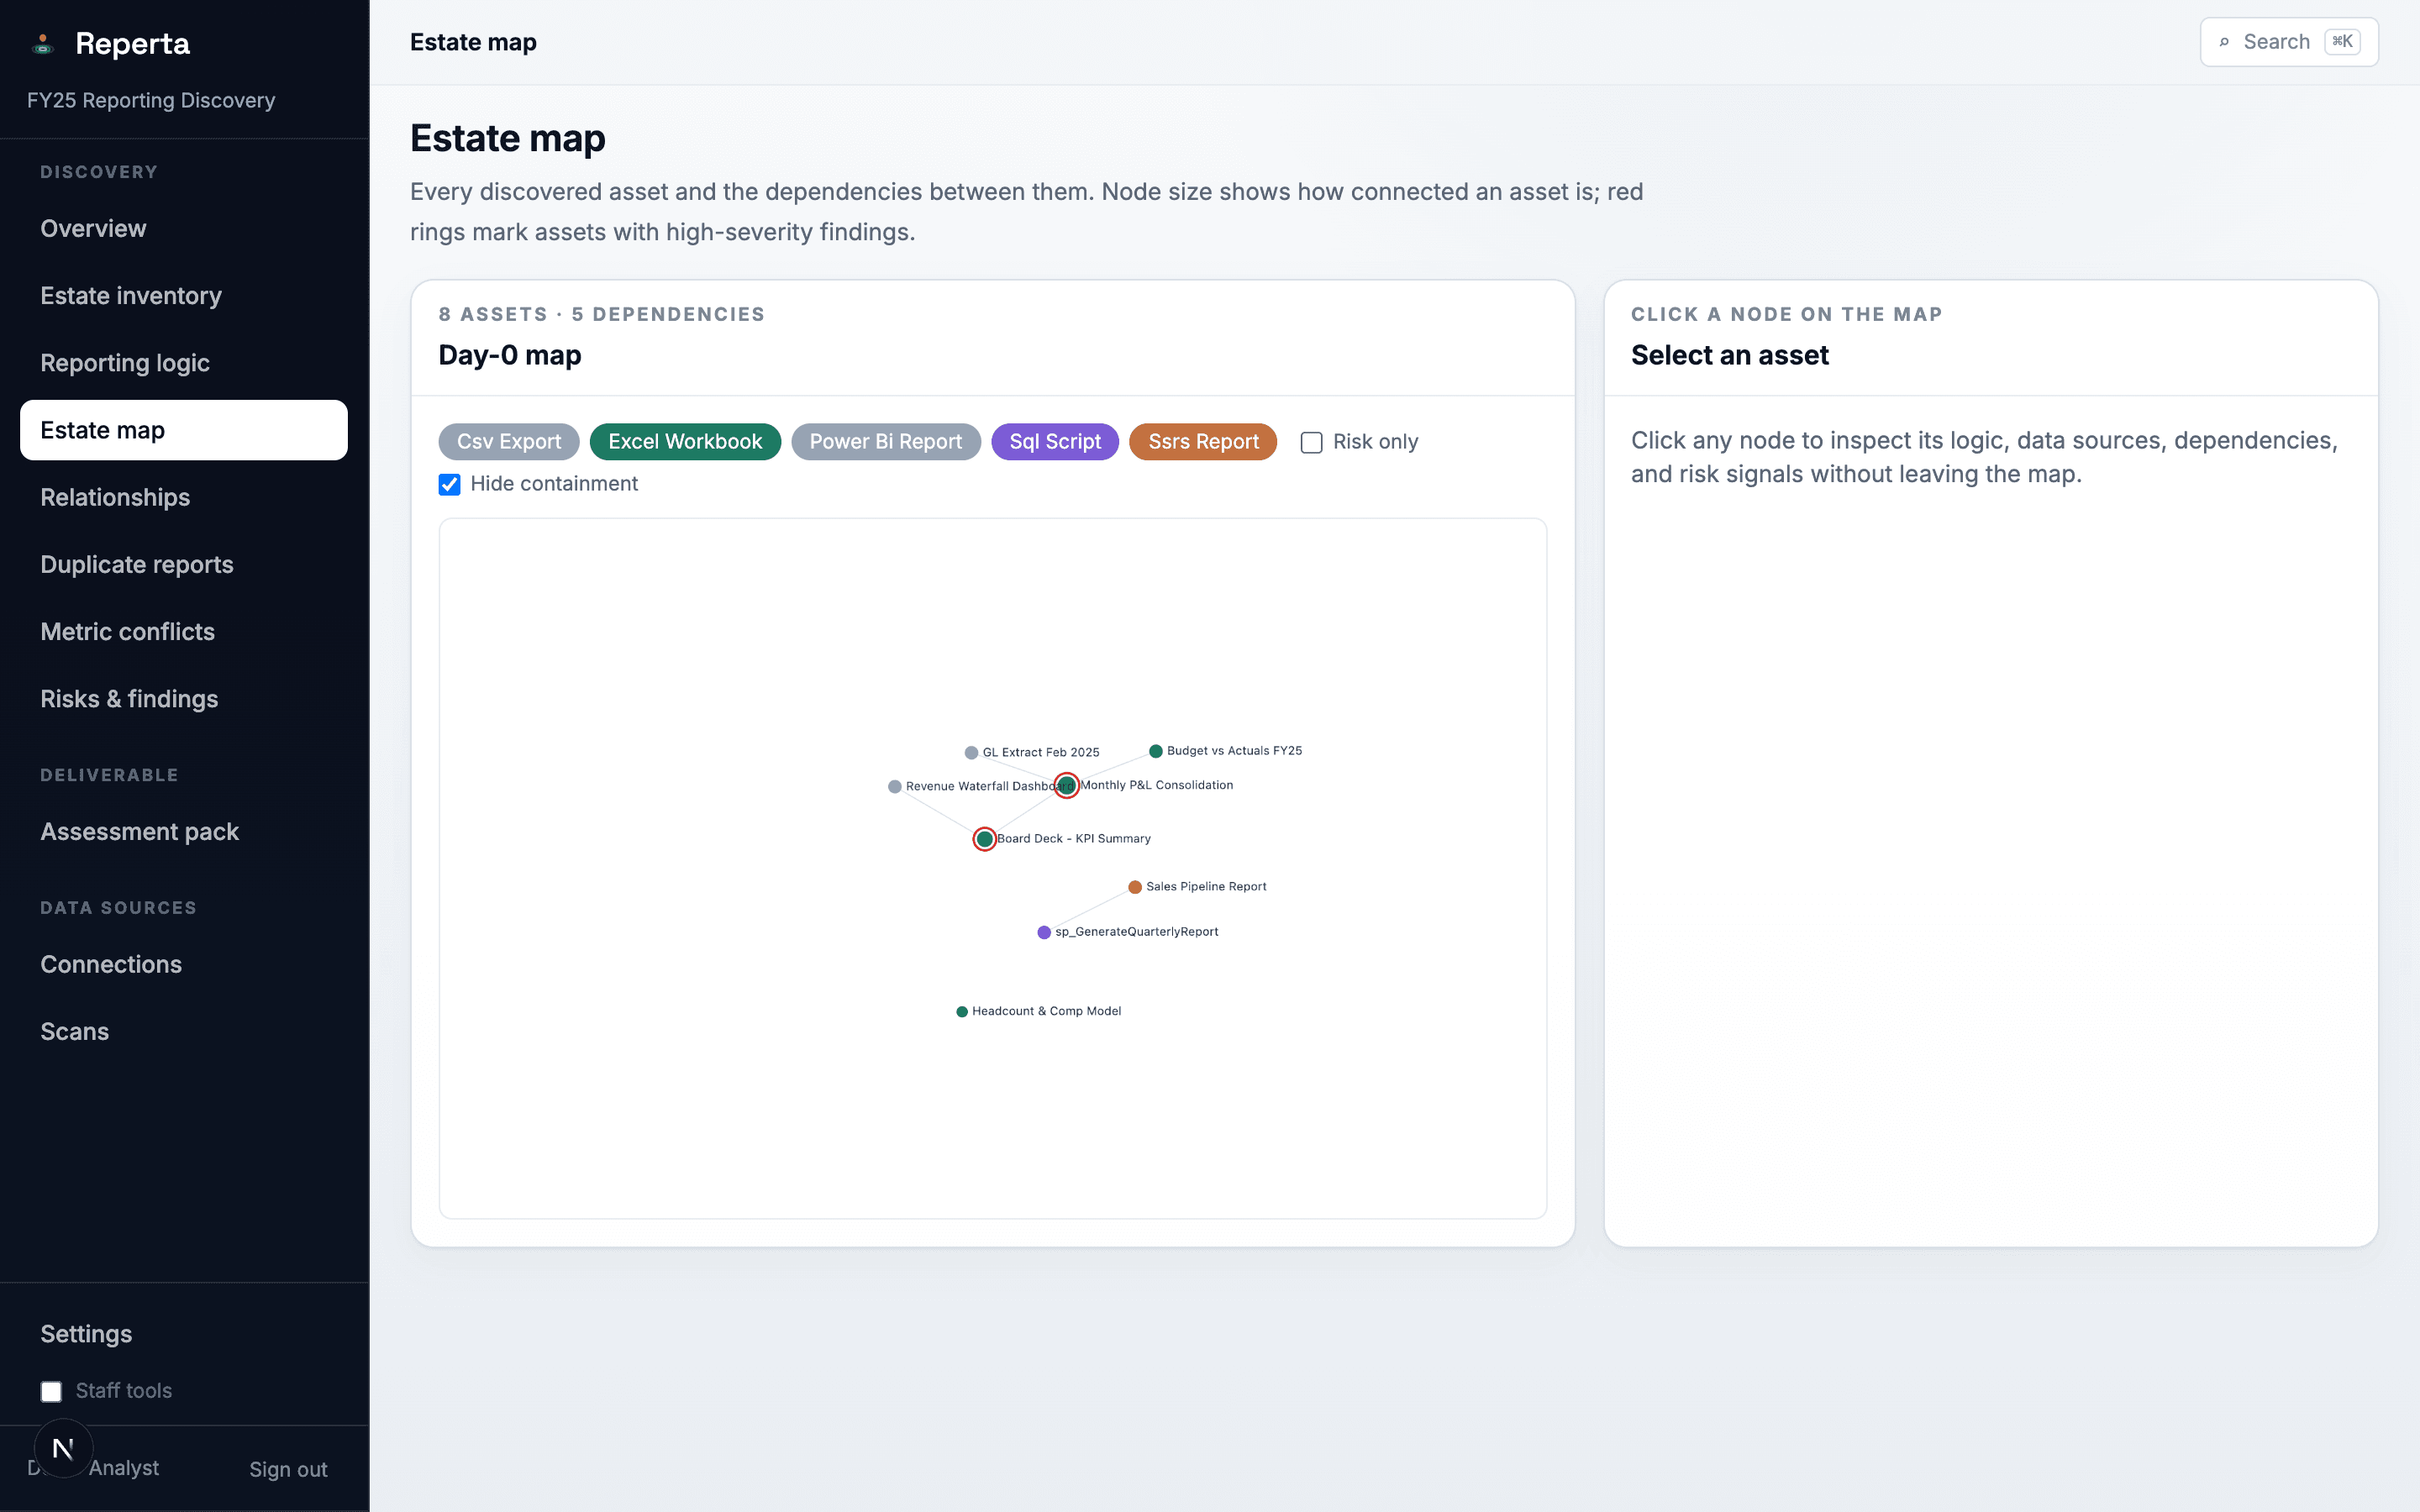Select the Monthly P&L Consolidation red-ringed node
Viewport: 2420px width, 1512px height.
pyautogui.click(x=1067, y=786)
